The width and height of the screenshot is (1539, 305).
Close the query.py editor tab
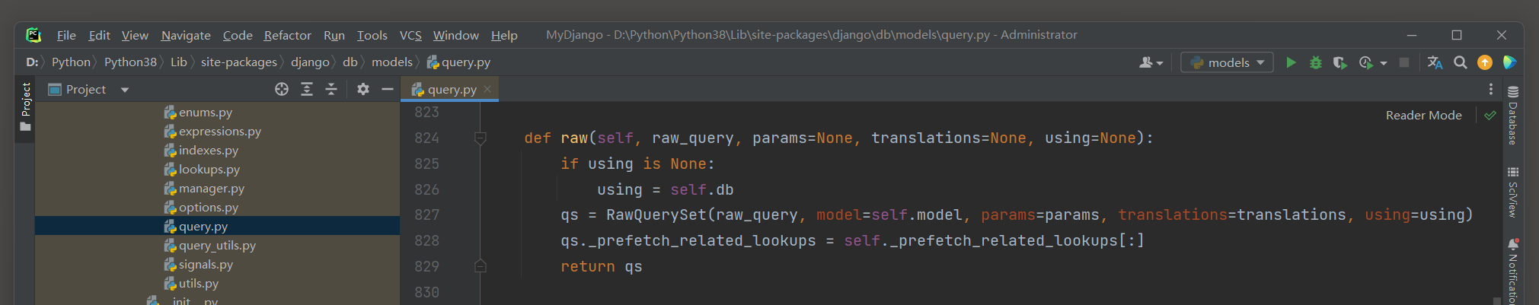[487, 89]
